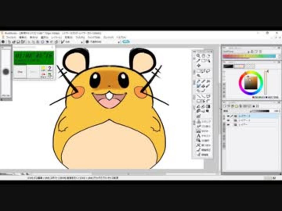
Task: Click the green timer display
Action: point(33,58)
